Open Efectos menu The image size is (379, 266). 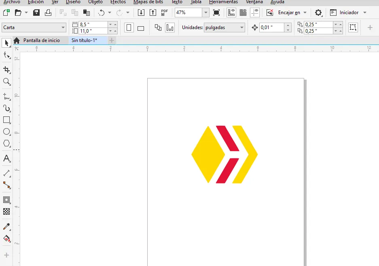118,2
